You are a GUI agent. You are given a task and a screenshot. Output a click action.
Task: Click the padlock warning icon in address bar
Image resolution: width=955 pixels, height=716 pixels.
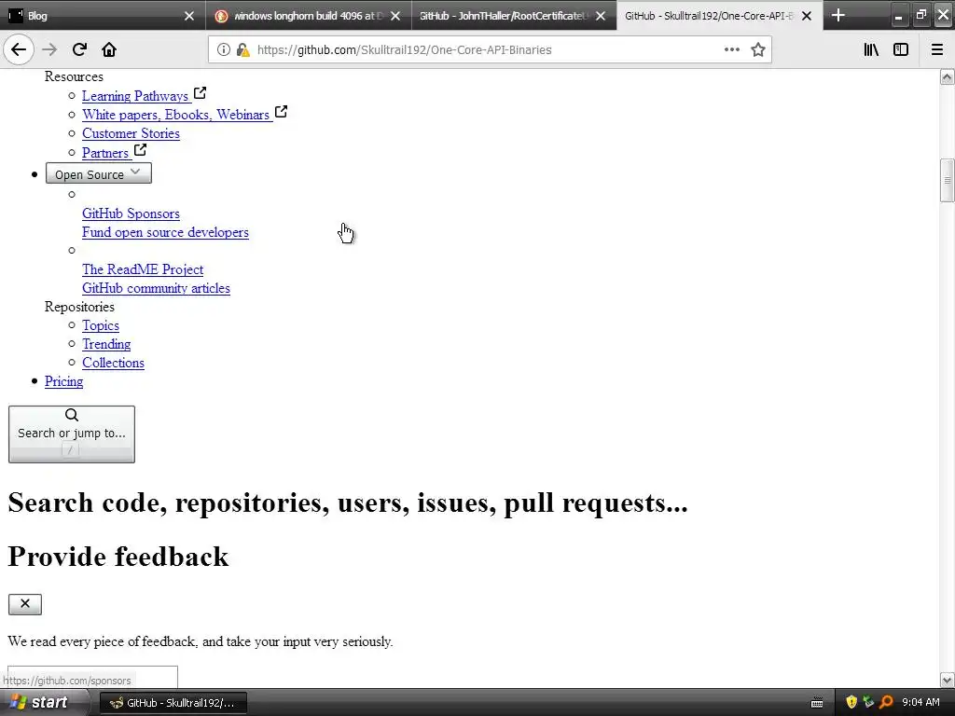242,50
